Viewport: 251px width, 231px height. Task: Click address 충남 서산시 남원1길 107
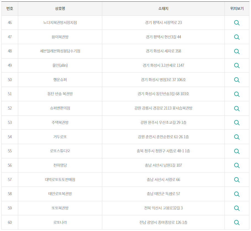[x=163, y=165]
